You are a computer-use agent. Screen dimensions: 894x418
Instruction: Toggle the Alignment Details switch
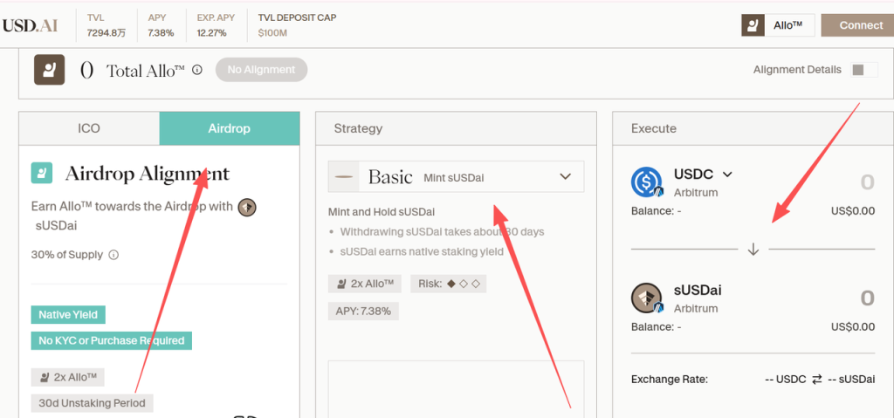(x=863, y=70)
